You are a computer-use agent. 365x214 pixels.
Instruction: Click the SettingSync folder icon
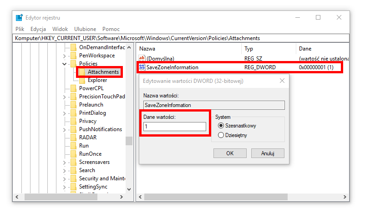coord(74,187)
